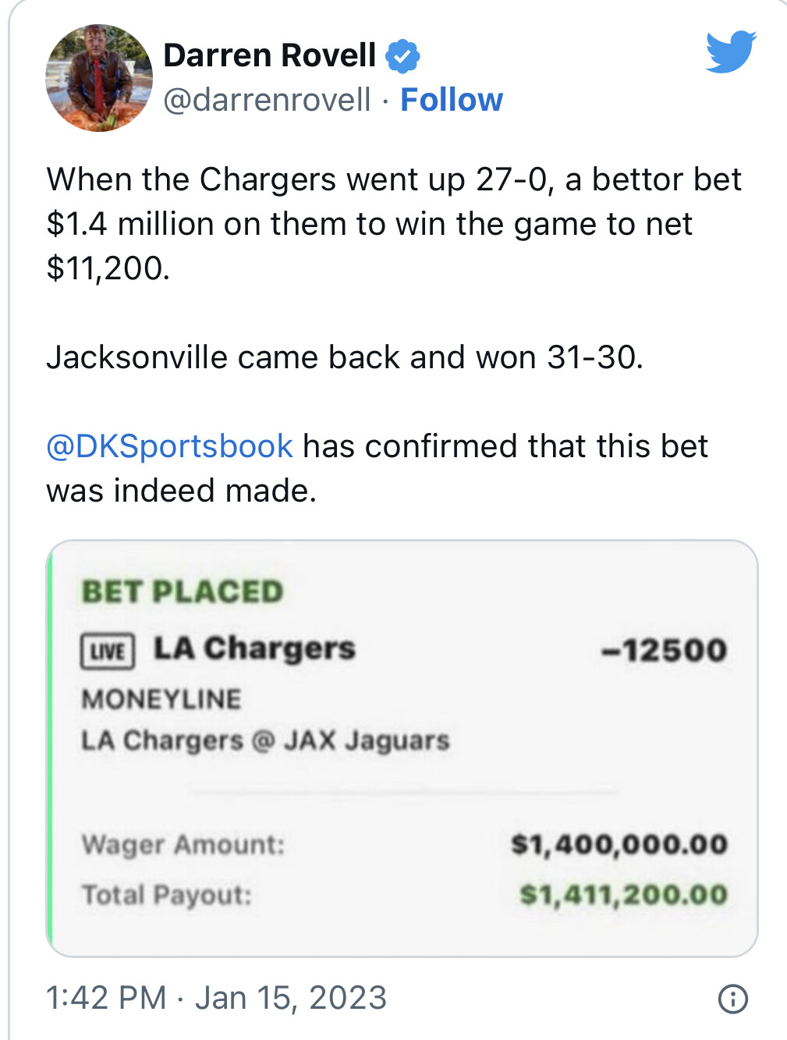The height and width of the screenshot is (1040, 787).
Task: Click the Twitter bird logo
Action: (730, 51)
